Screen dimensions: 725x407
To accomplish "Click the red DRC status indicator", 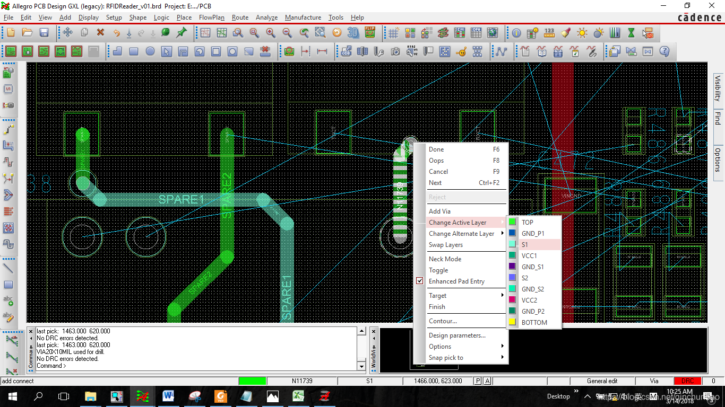I will coord(687,381).
